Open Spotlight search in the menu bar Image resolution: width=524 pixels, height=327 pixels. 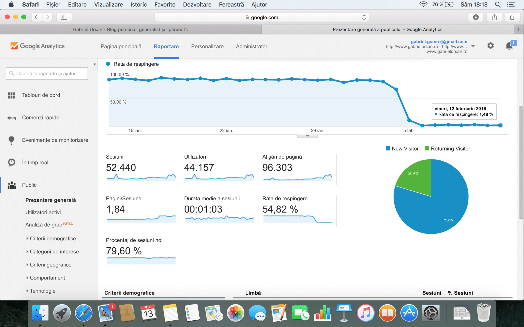(x=498, y=5)
